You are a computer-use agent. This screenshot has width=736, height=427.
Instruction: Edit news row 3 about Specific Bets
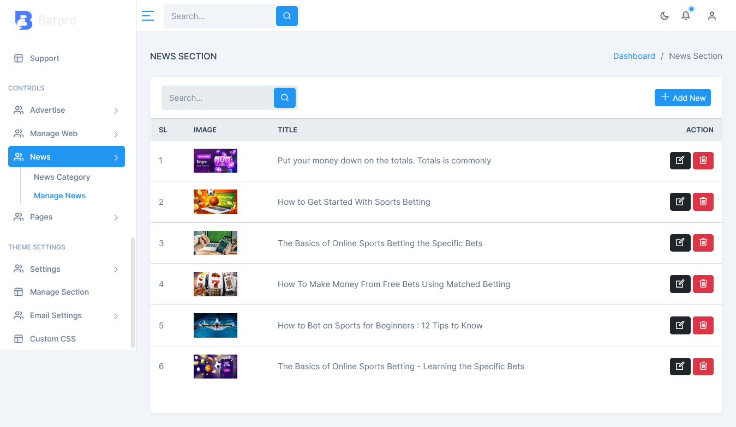(x=680, y=243)
